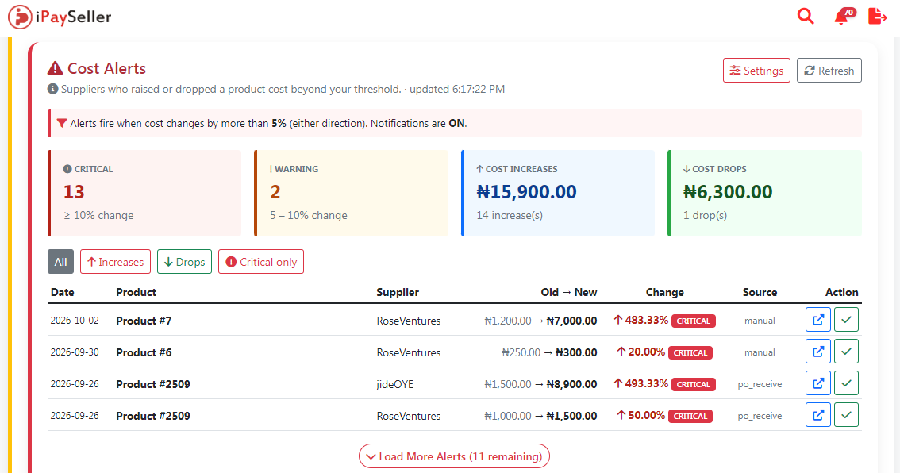This screenshot has height=473, width=900.
Task: Mark Product #6 alert as acknowledged
Action: (846, 352)
